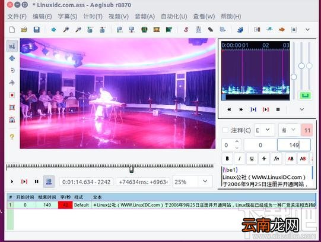Screen dimensions: 321x242
Task: Toggle the green link sliders button
Action: pyautogui.click(x=306, y=95)
